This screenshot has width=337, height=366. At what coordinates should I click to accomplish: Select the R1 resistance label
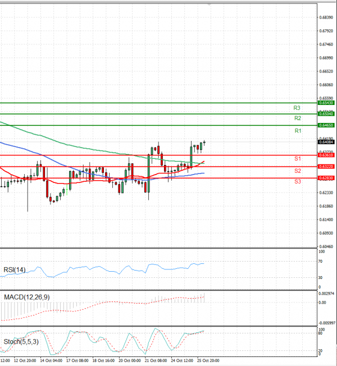click(x=298, y=131)
